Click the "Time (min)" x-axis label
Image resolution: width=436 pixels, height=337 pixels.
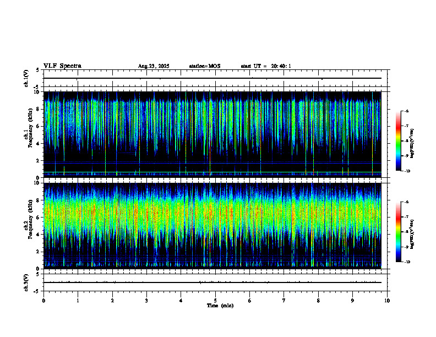pyautogui.click(x=220, y=306)
